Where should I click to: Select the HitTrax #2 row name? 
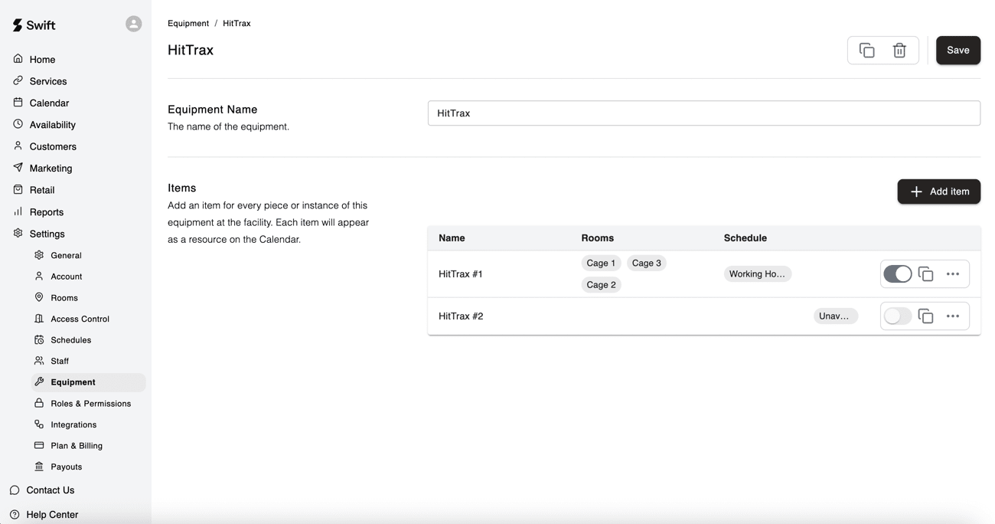click(x=461, y=316)
